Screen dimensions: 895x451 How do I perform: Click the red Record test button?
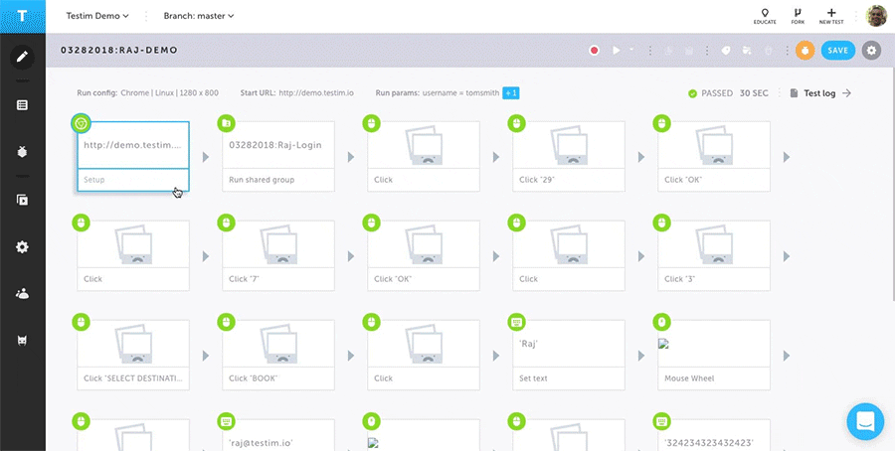(595, 51)
